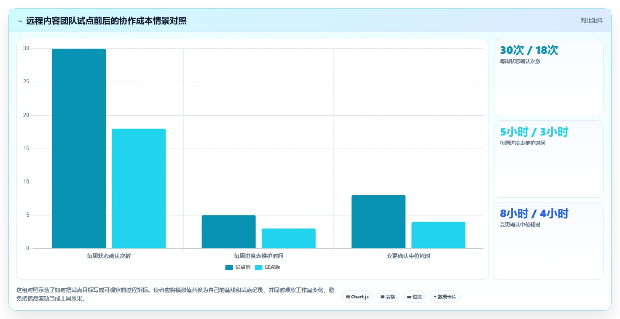Click the description paragraph starting 这组对照示范了

point(175,294)
